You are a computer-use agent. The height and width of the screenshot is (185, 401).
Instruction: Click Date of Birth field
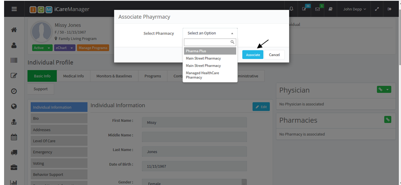point(194,166)
